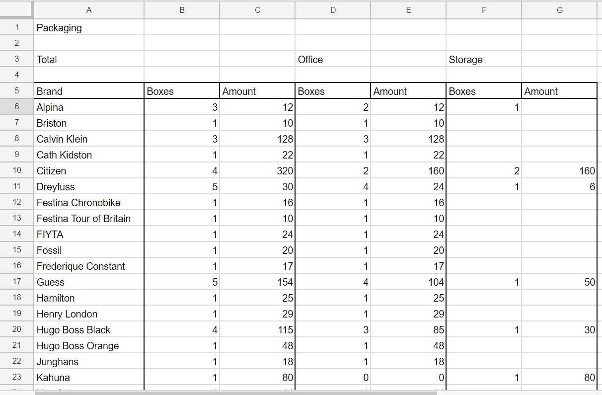Select the "Festina Chronobike" cell

click(89, 203)
